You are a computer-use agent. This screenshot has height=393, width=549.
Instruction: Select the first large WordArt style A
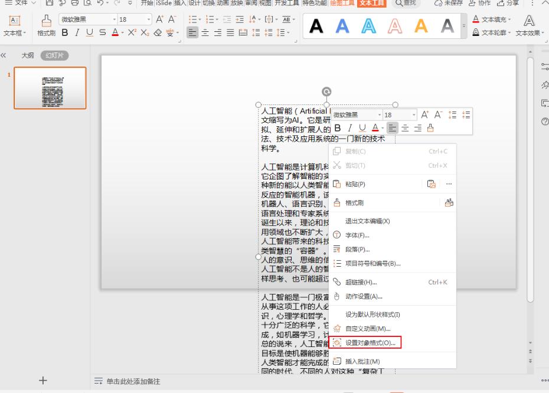pos(316,27)
